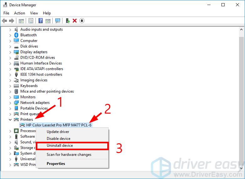Viewport: 245px width, 179px height.
Task: Select the Human Interface Devices item
Action: 41,63
